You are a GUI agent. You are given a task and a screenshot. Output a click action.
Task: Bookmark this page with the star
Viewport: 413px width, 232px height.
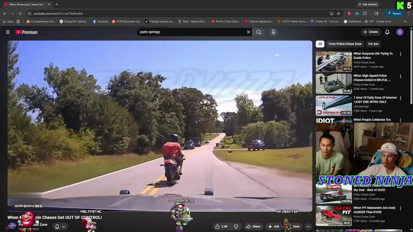pos(338,14)
